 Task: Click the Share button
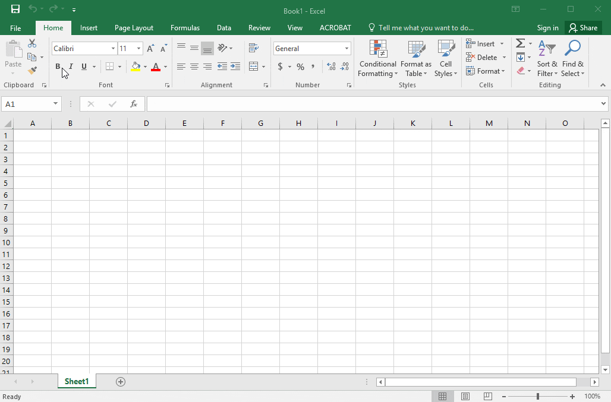pyautogui.click(x=583, y=28)
